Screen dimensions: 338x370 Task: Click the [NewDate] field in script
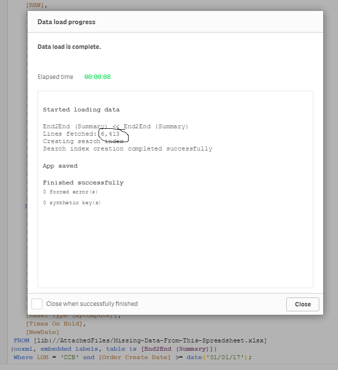(x=42, y=332)
